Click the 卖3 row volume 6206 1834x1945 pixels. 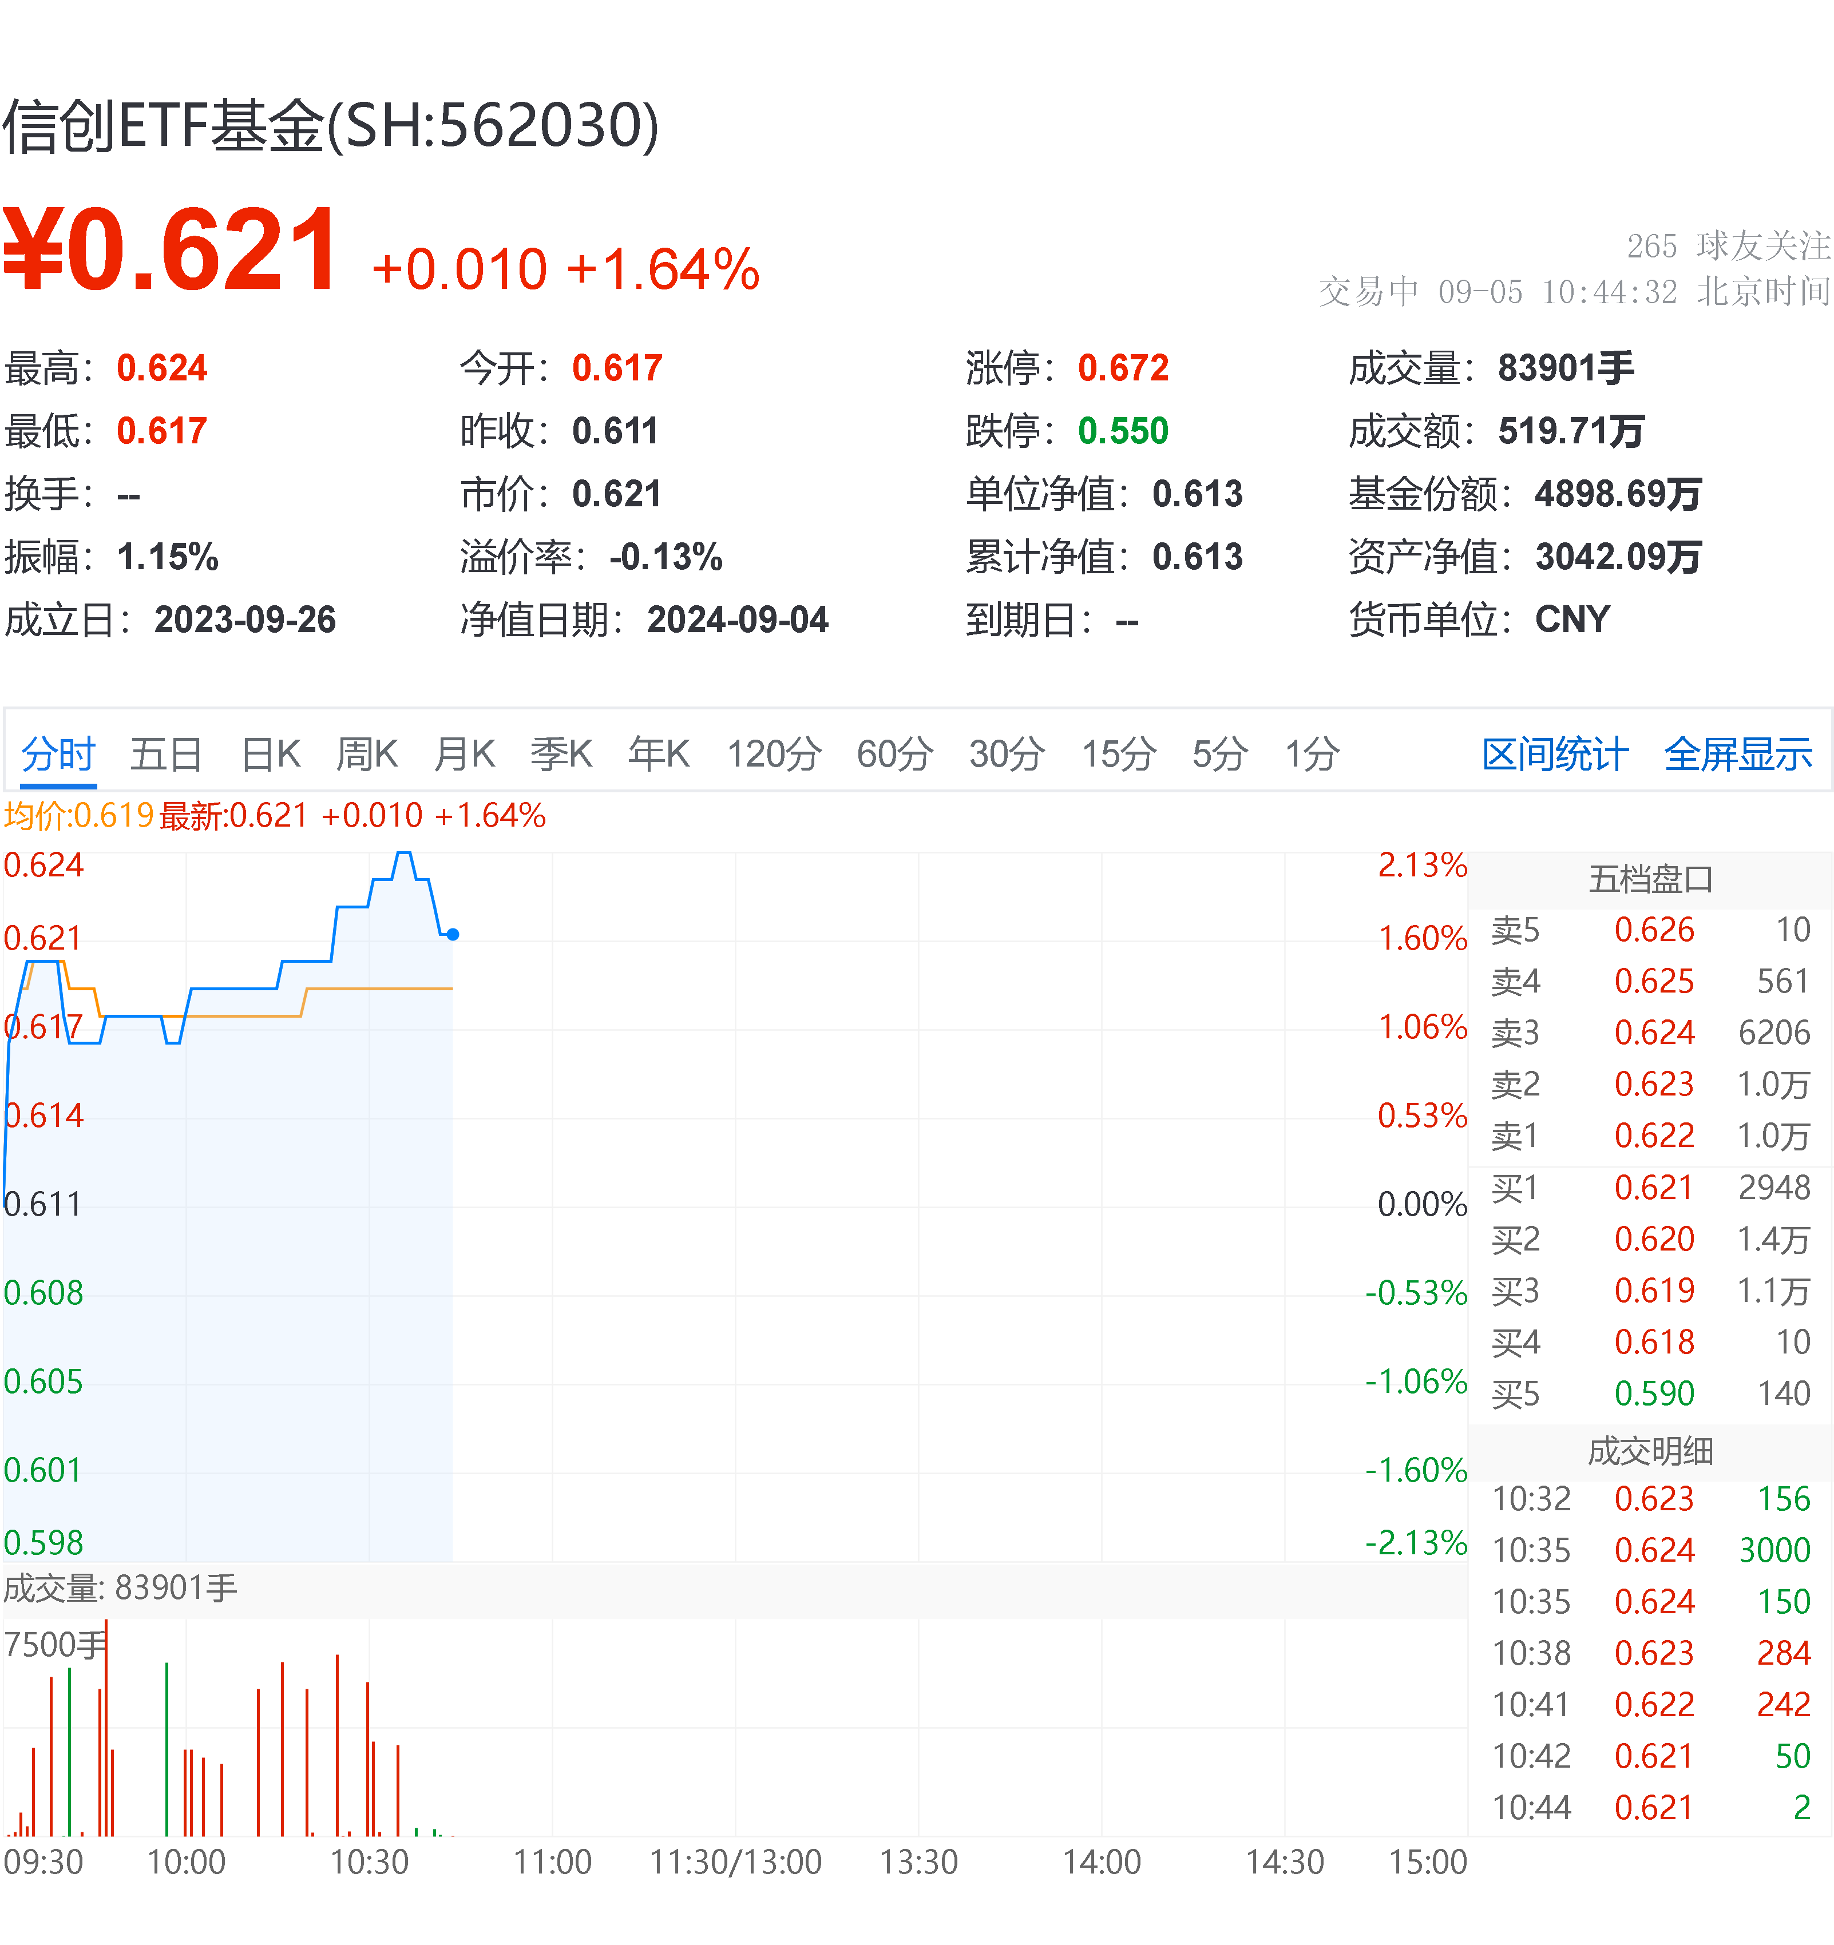(1774, 1033)
